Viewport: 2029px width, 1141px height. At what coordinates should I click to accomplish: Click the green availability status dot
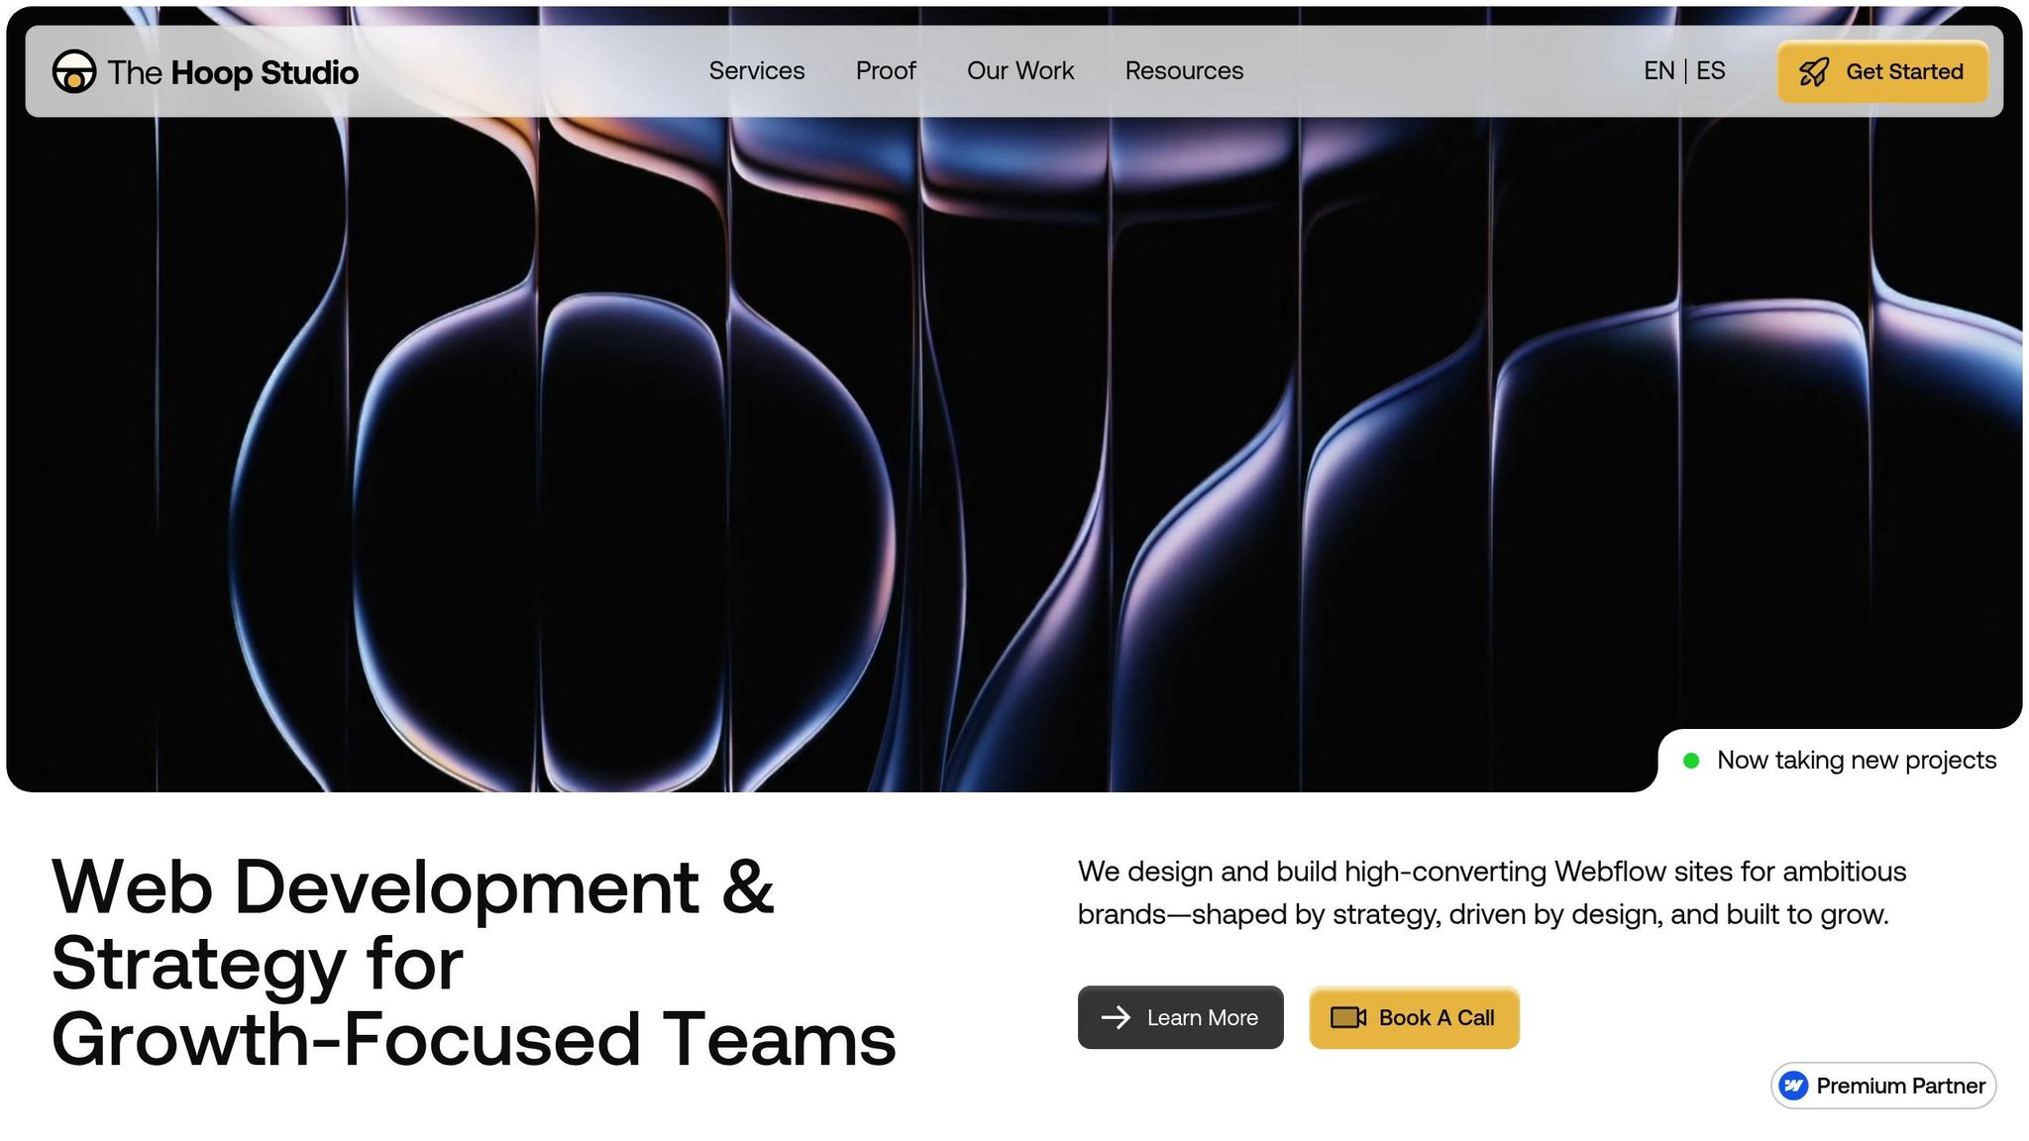click(1691, 761)
